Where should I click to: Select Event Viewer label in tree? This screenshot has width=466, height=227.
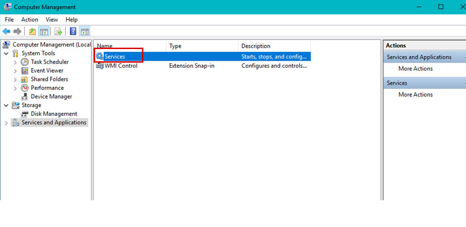coord(47,70)
